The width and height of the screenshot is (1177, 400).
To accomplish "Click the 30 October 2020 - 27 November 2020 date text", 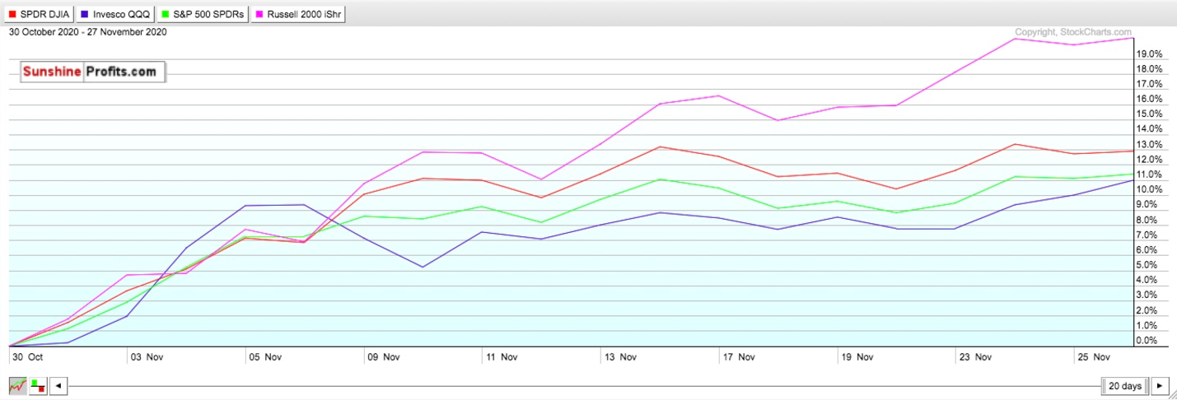I will 88,32.
